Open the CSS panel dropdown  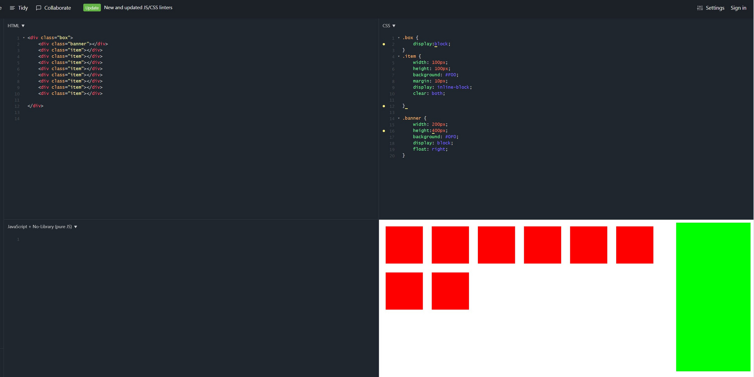coord(389,25)
